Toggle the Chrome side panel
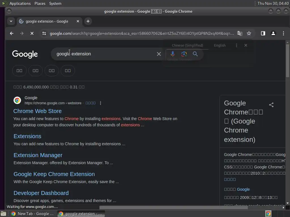 point(263,33)
